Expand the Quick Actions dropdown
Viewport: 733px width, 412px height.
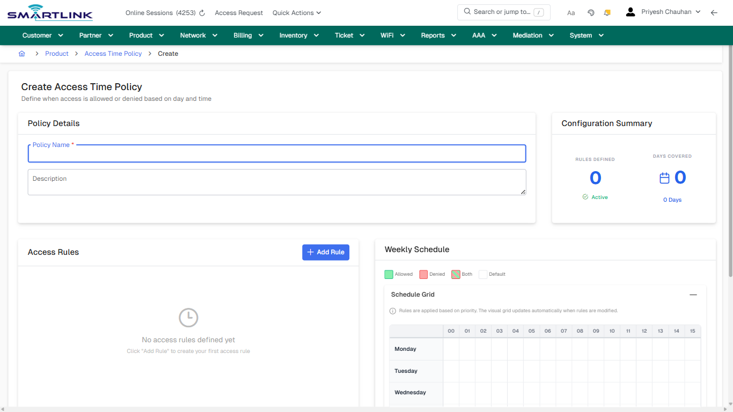click(x=296, y=12)
